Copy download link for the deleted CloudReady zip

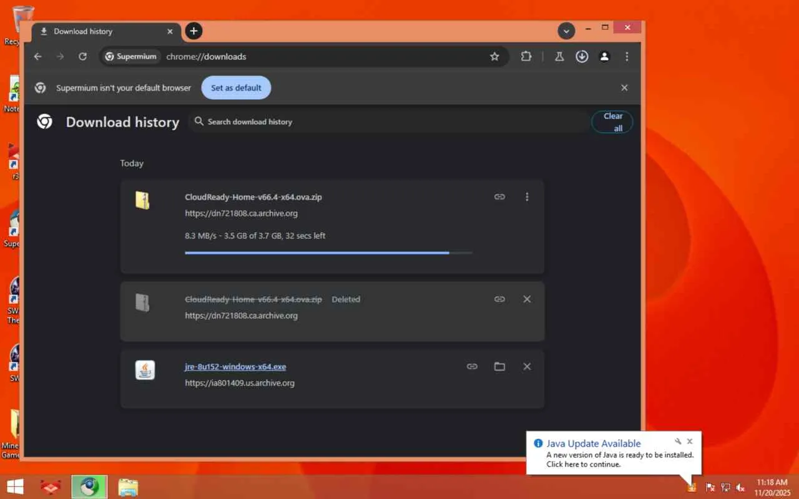[x=499, y=299]
